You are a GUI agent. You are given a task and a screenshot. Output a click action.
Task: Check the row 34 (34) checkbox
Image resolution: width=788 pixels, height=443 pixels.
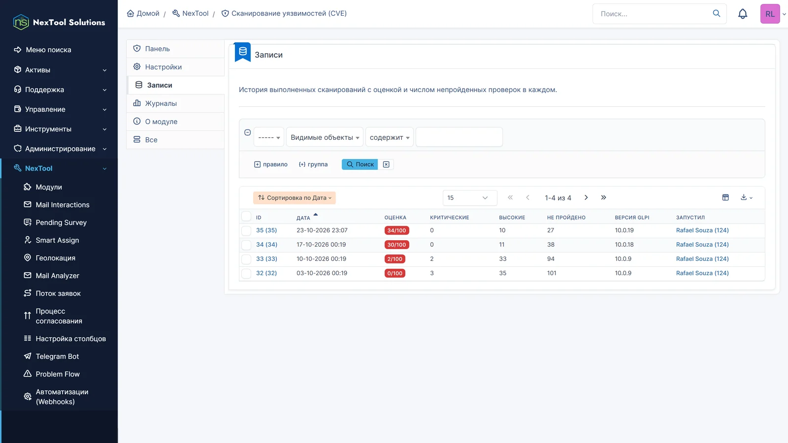pos(246,245)
